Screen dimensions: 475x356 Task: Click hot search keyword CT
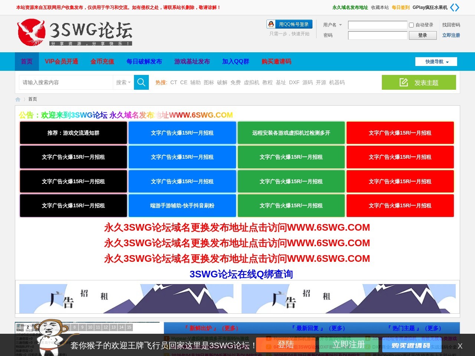[x=174, y=82]
